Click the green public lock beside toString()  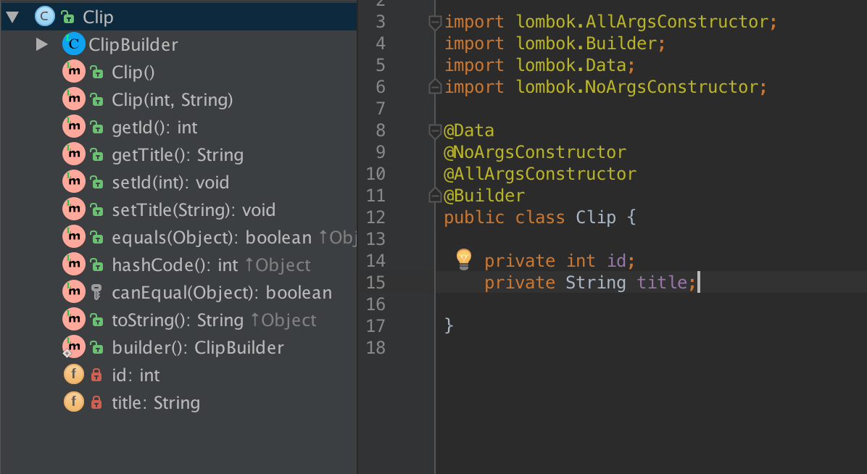(96, 320)
